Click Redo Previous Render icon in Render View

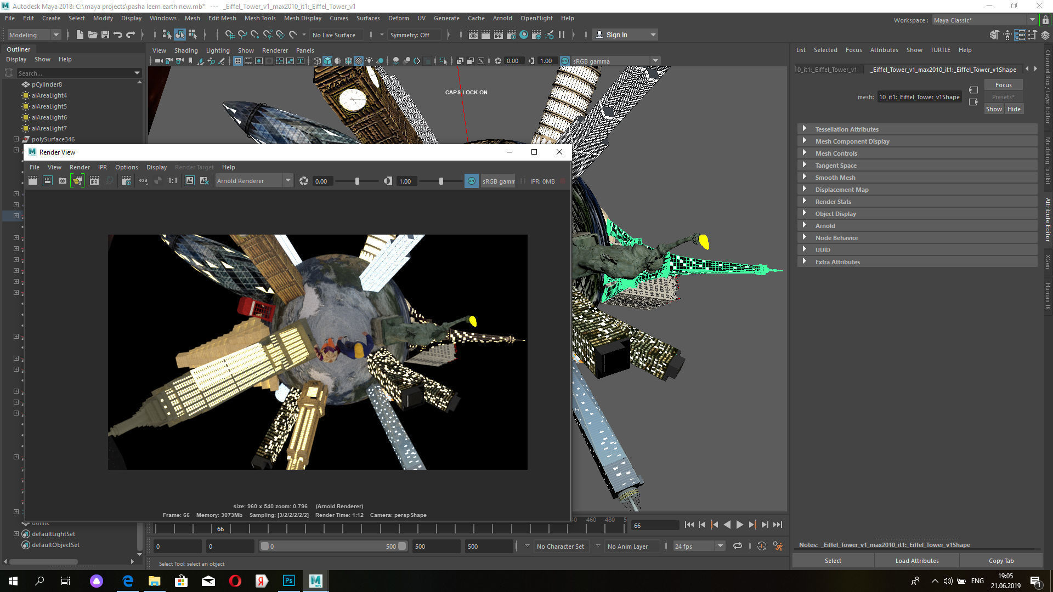coord(33,181)
